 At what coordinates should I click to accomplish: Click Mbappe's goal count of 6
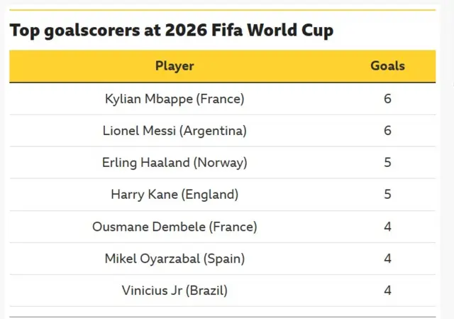click(388, 99)
